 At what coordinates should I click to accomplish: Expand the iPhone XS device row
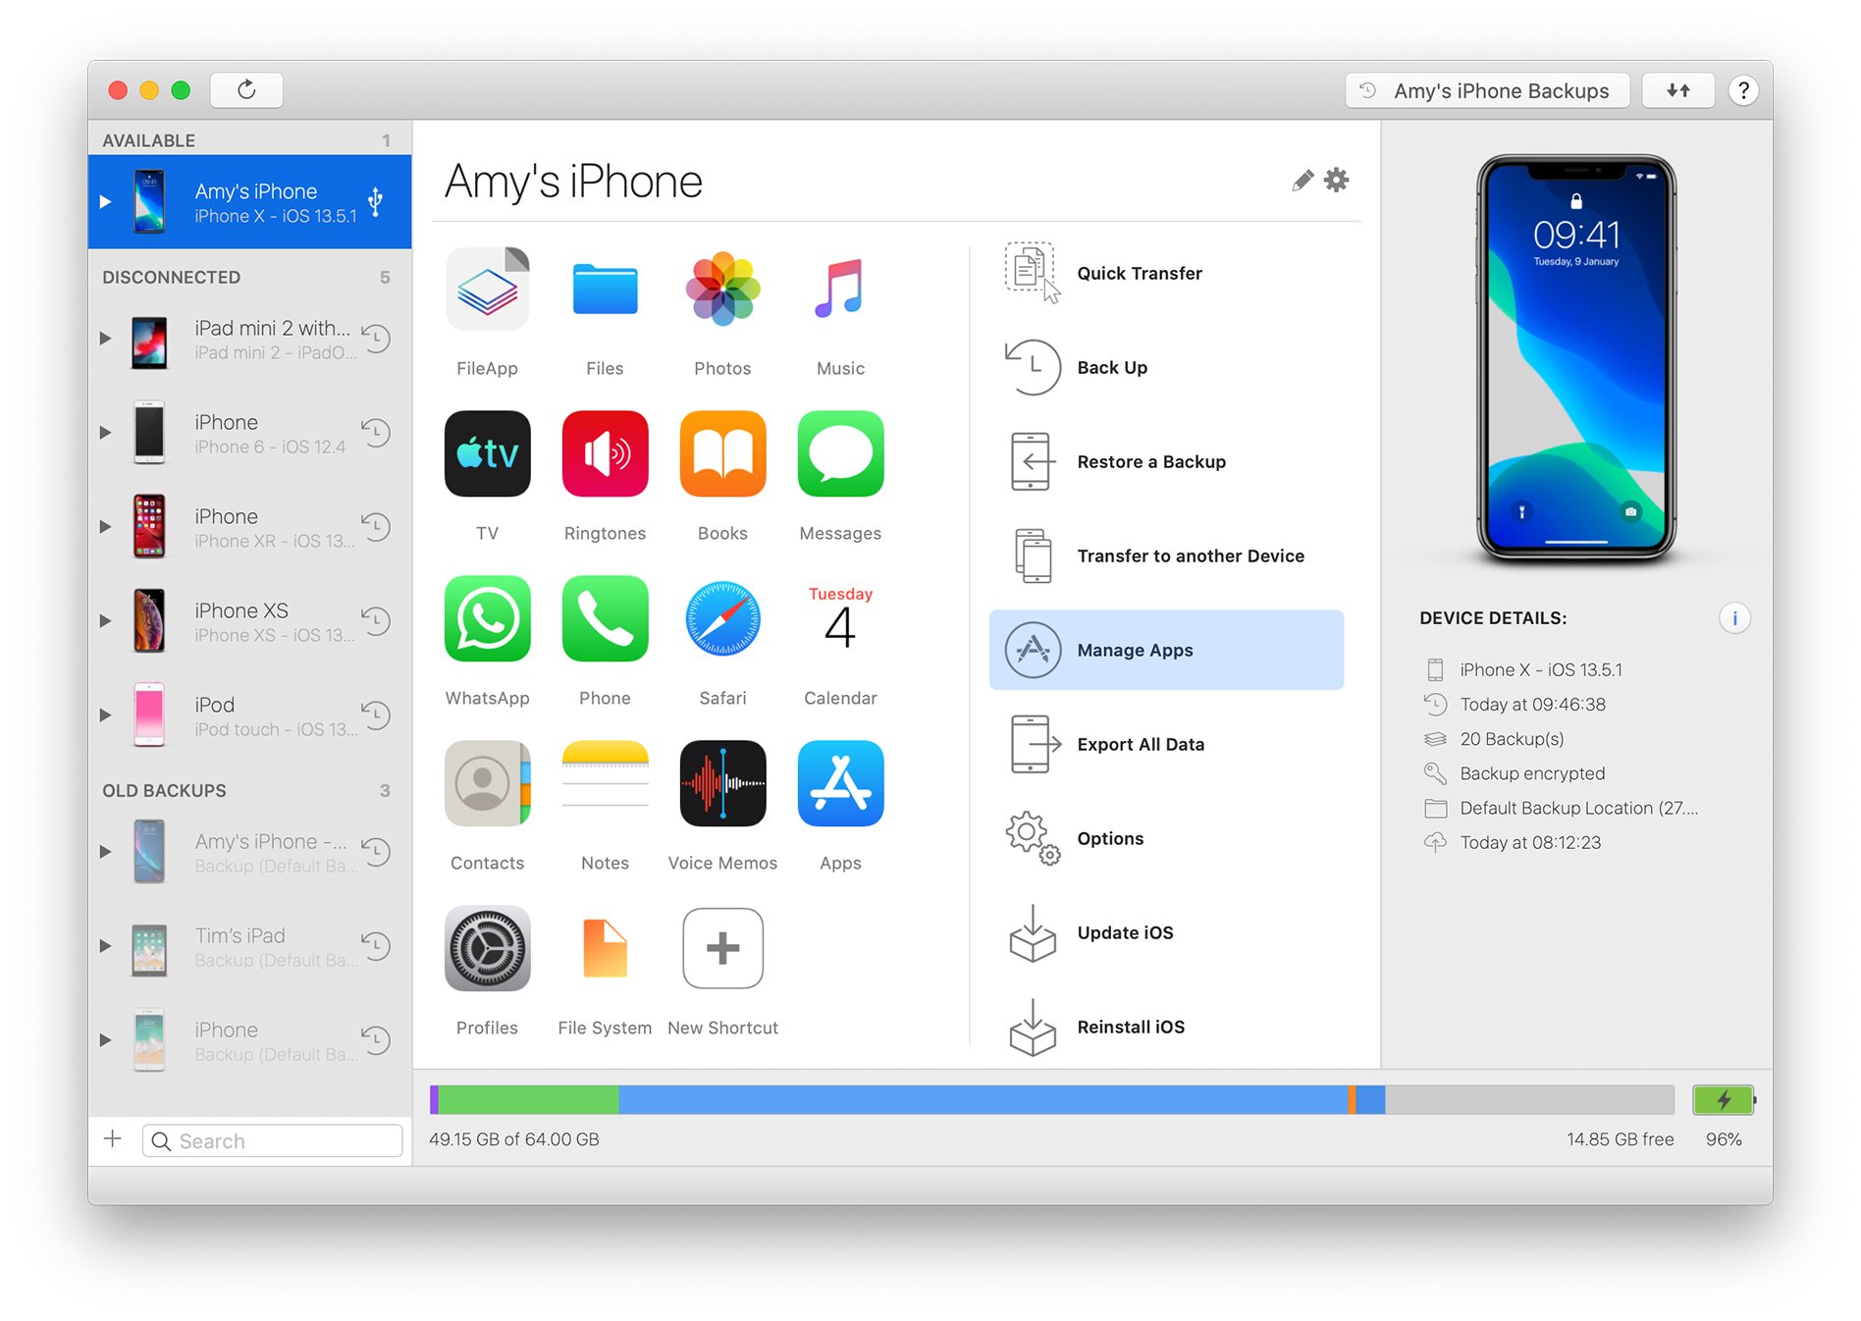click(105, 620)
